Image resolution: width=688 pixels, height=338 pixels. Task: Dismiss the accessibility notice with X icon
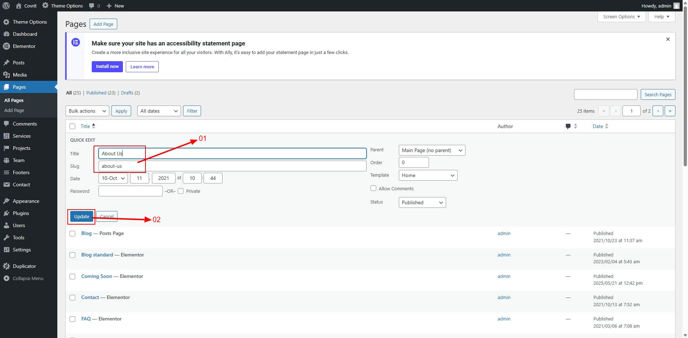click(x=668, y=39)
